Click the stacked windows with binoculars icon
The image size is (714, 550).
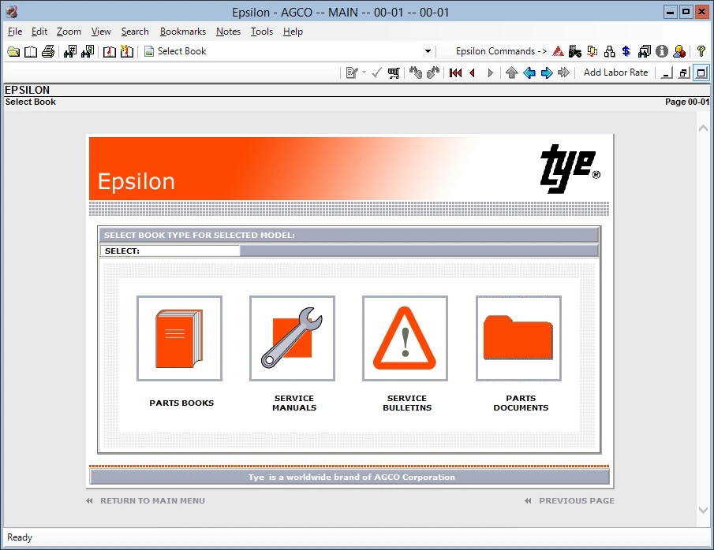coord(645,51)
